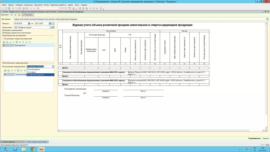Switch to Панель функций tab
The width and height of the screenshot is (270, 152).
[x=12, y=142]
